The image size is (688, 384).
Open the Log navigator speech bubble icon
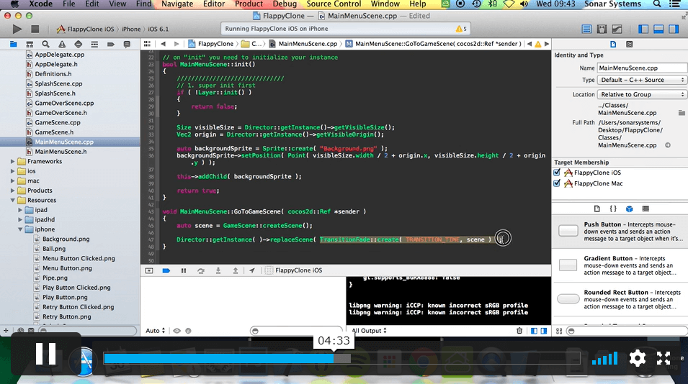point(127,44)
